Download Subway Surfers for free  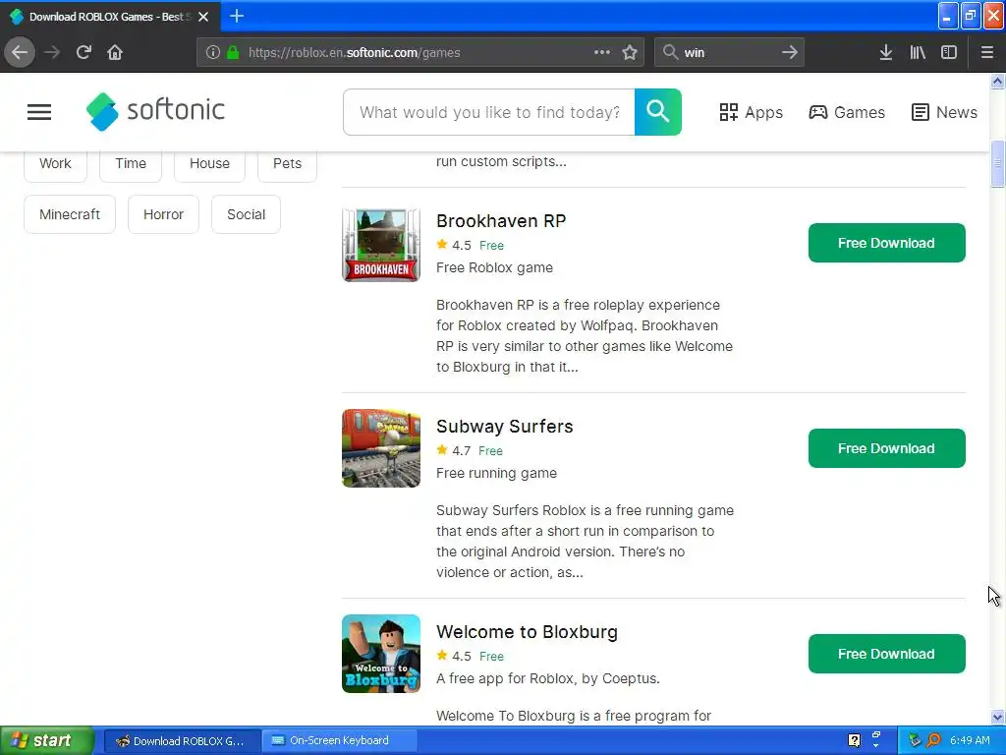pos(886,448)
